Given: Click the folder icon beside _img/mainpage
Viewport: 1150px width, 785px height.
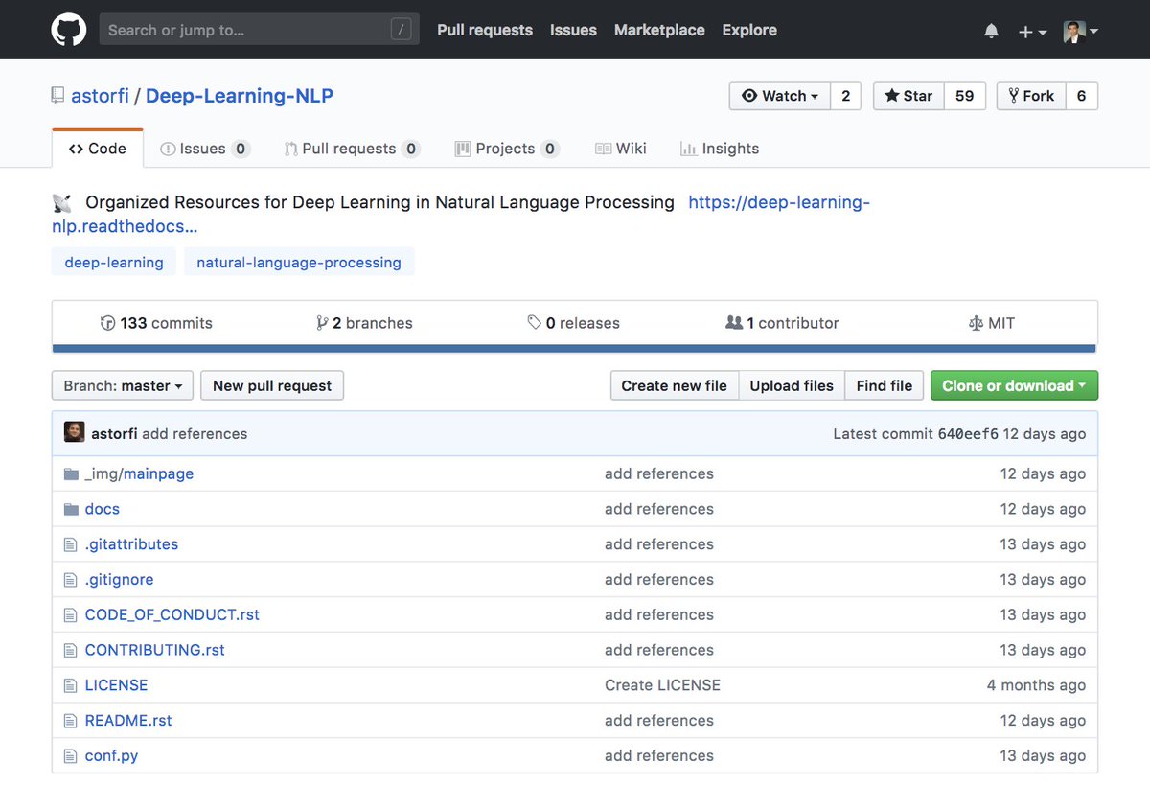Looking at the screenshot, I should (x=71, y=473).
